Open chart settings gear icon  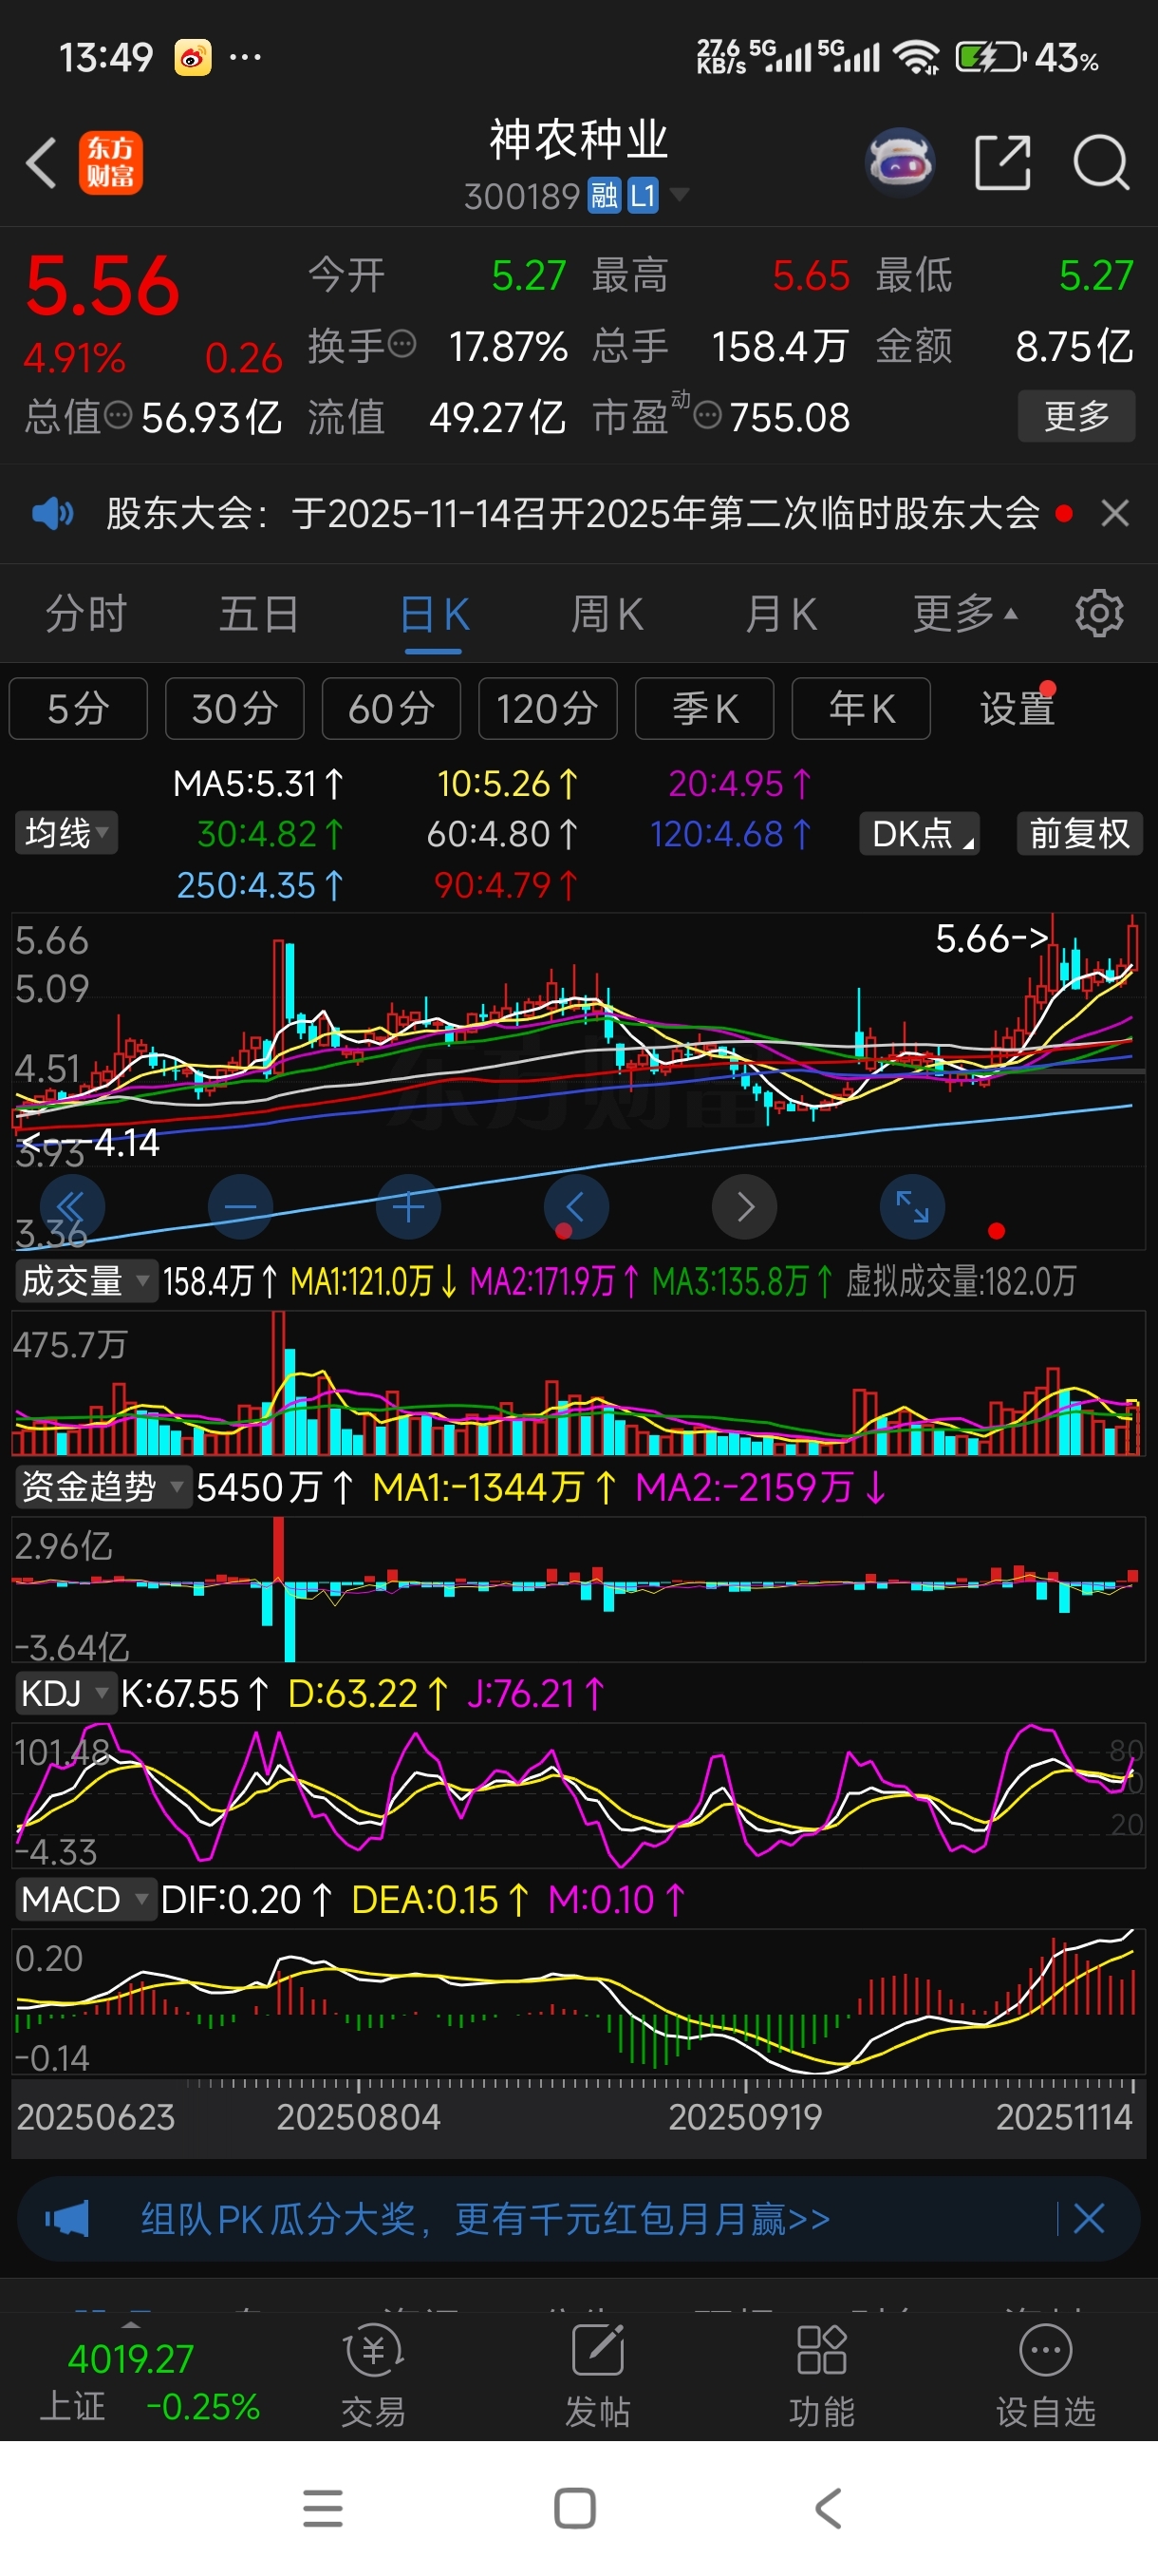pyautogui.click(x=1099, y=613)
